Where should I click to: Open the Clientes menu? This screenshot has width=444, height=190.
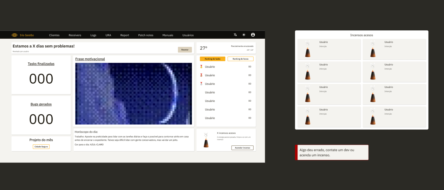pos(54,35)
